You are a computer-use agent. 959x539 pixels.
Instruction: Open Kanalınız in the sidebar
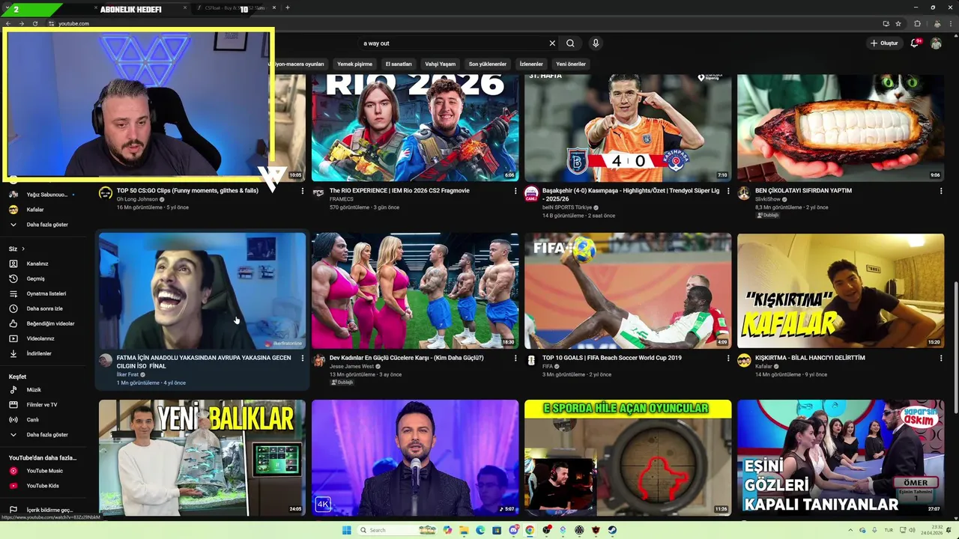pyautogui.click(x=37, y=264)
